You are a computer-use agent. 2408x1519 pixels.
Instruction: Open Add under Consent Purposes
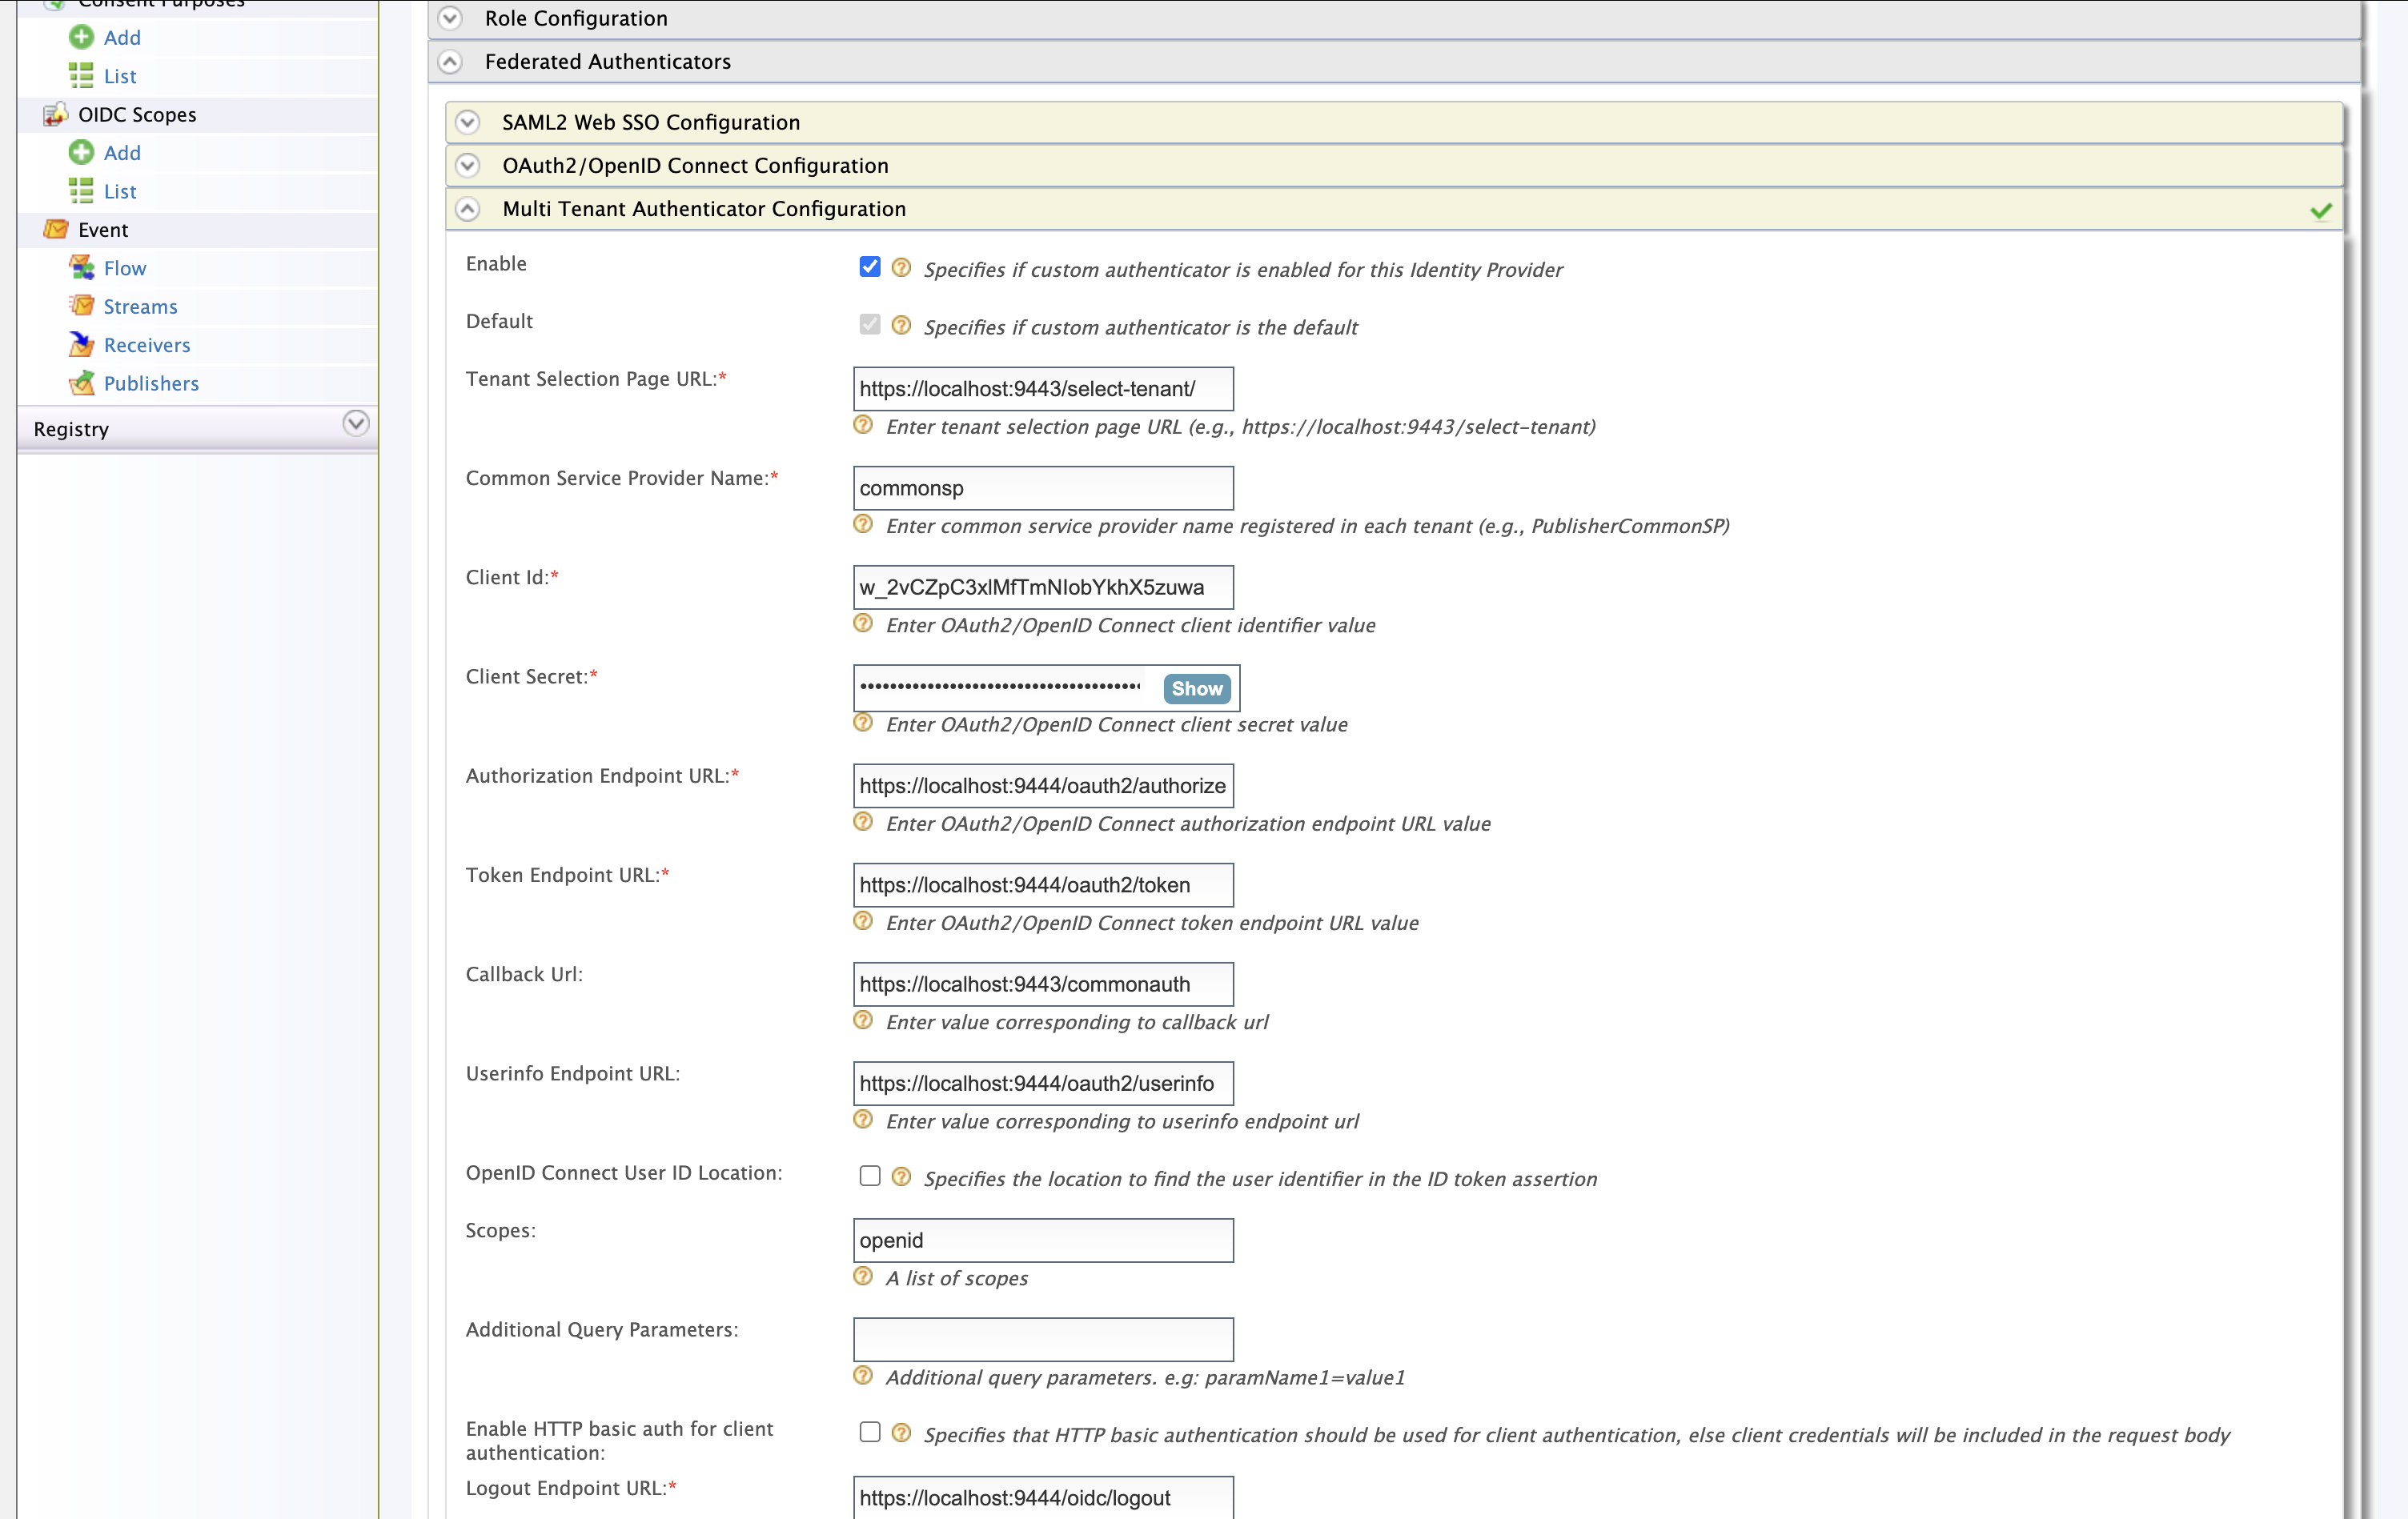click(122, 37)
